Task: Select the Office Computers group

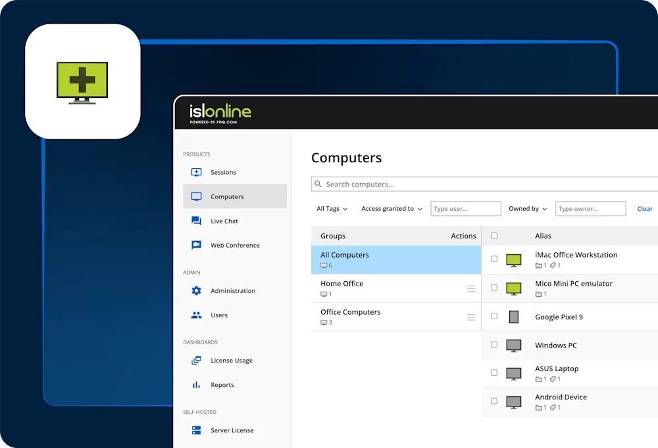Action: [395, 317]
